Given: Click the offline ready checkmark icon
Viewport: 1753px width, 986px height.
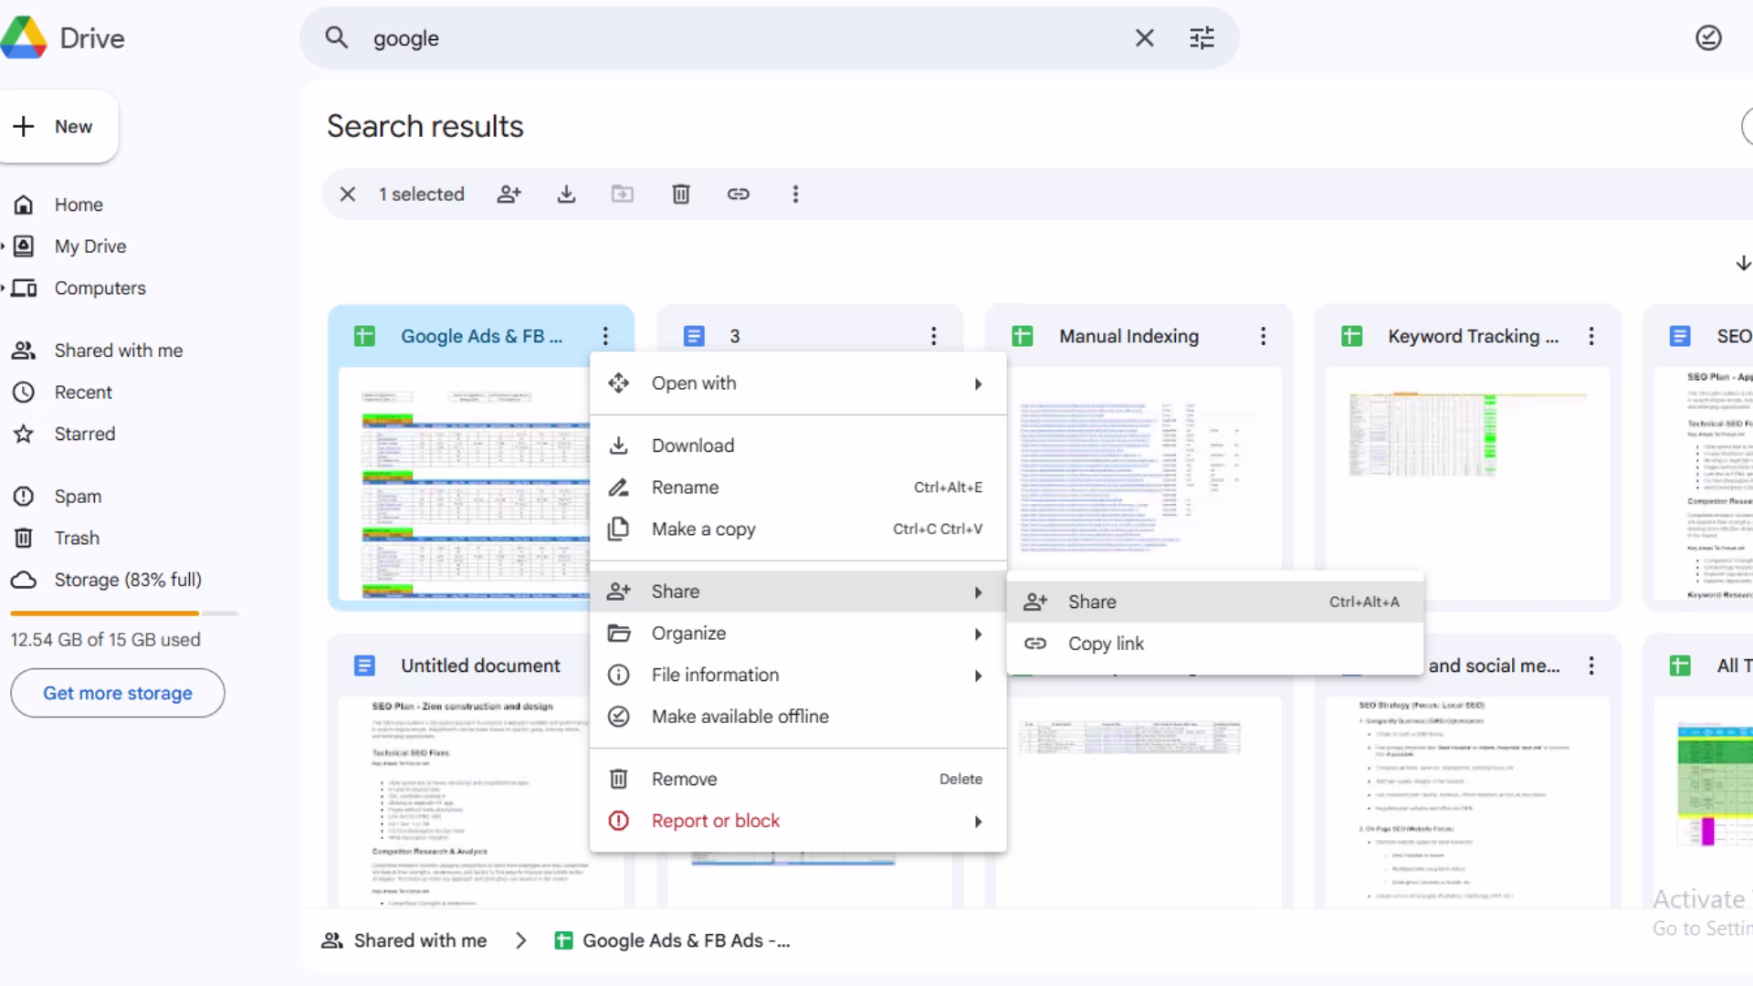Looking at the screenshot, I should coord(1708,37).
